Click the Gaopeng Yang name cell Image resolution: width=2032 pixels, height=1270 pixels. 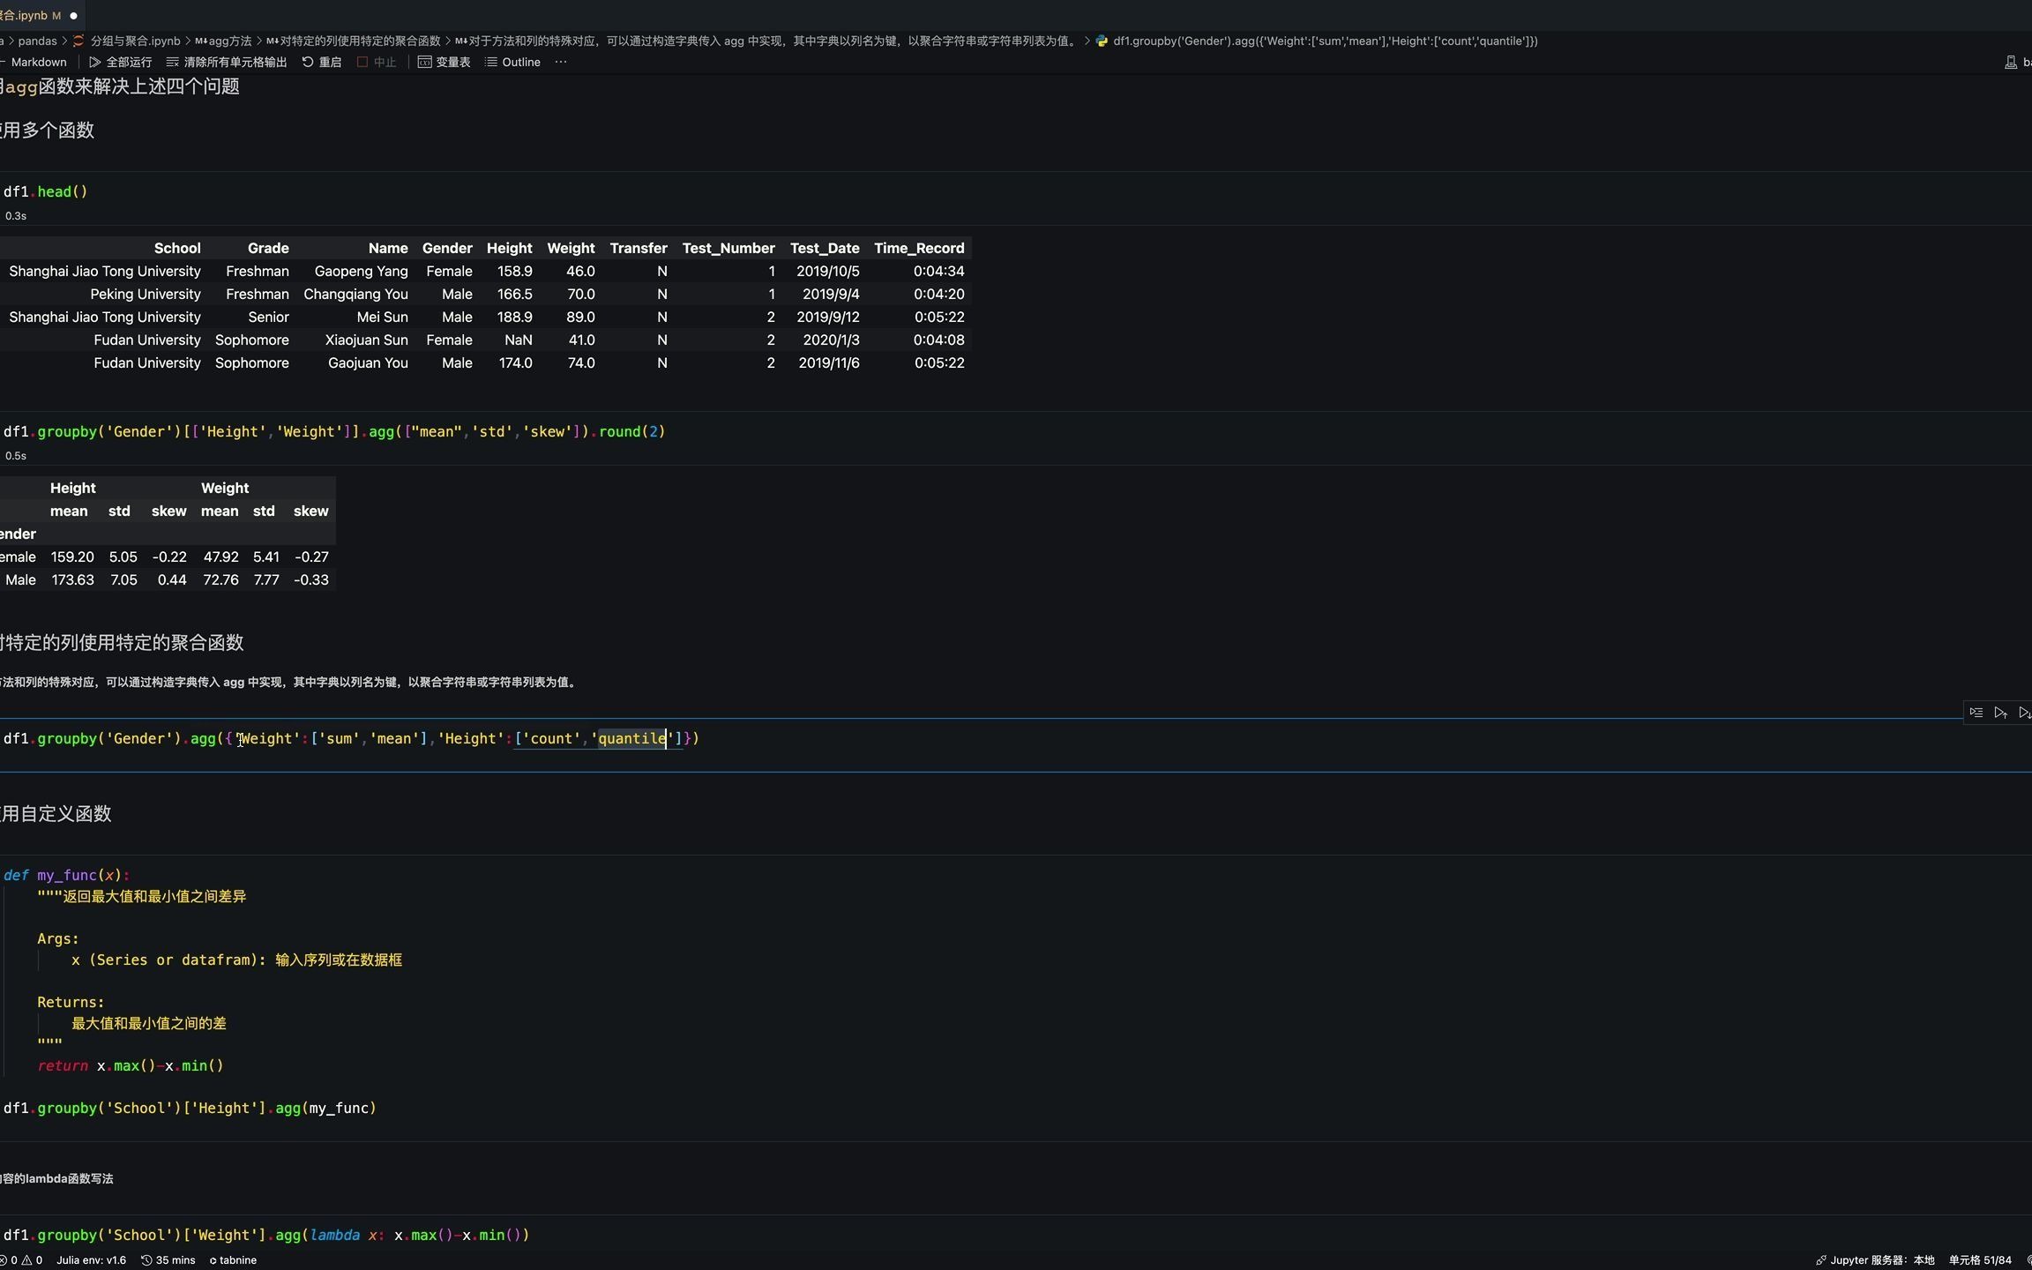click(x=361, y=271)
